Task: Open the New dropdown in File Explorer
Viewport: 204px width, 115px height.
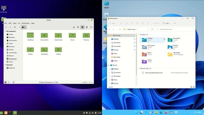Action: pos(113,23)
